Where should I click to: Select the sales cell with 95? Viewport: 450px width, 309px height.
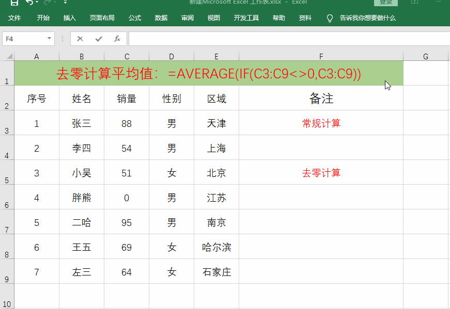tap(127, 222)
